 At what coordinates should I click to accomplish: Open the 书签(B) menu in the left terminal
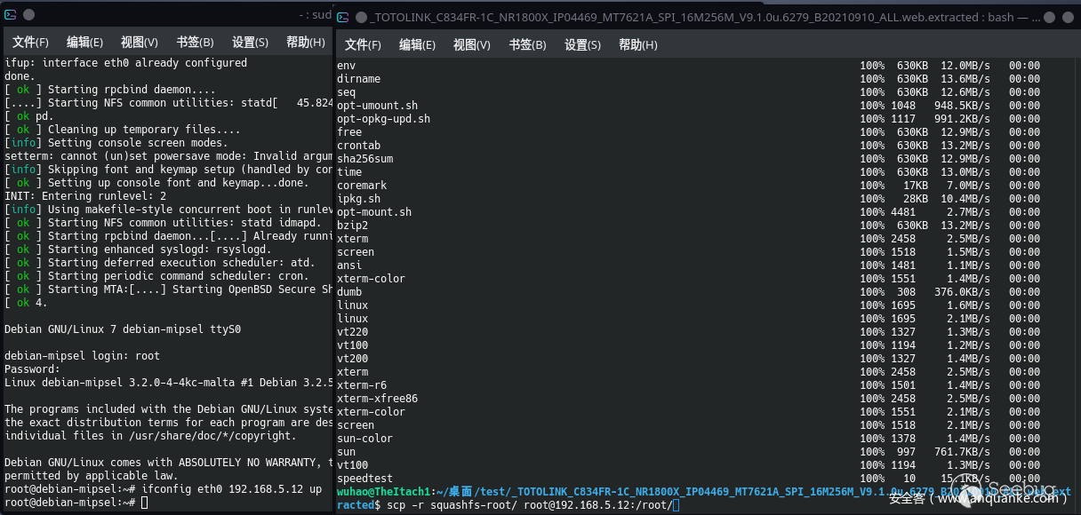click(195, 42)
